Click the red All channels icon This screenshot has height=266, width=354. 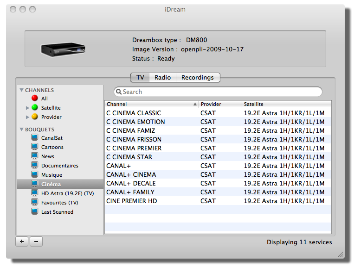point(34,98)
